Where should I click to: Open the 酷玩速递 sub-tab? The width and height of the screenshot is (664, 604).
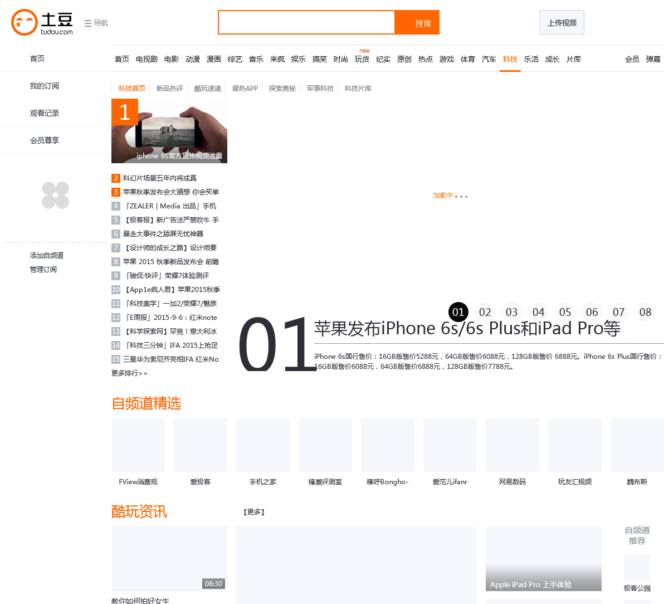[207, 88]
